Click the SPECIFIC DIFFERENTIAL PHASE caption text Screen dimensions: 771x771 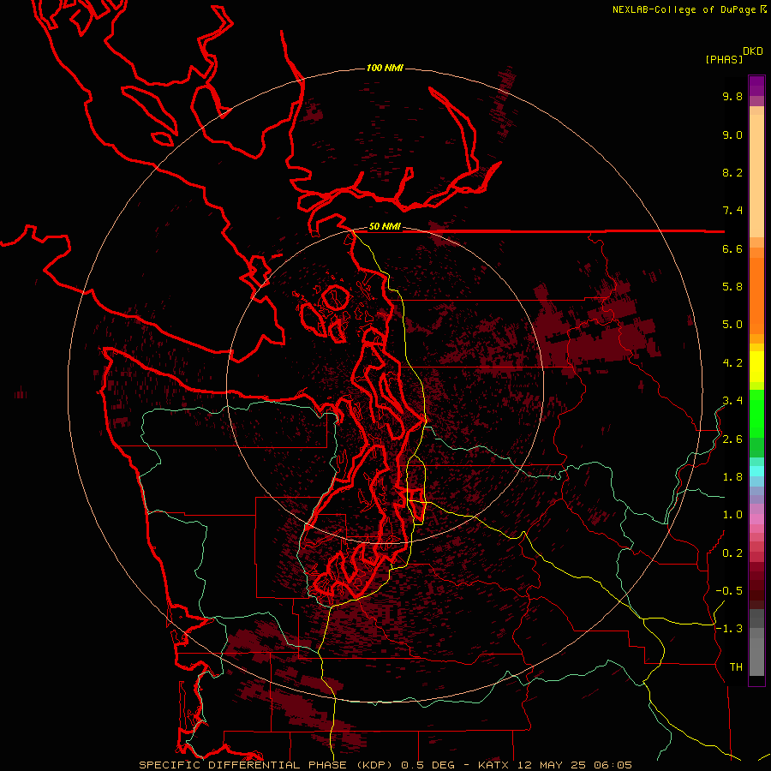click(244, 765)
